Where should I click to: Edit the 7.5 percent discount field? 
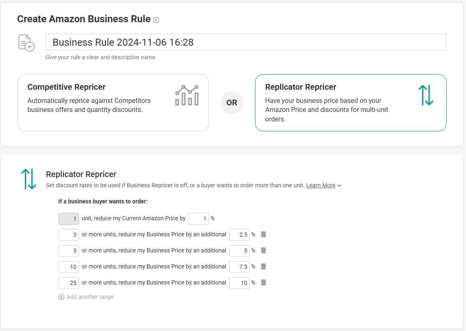coord(239,267)
